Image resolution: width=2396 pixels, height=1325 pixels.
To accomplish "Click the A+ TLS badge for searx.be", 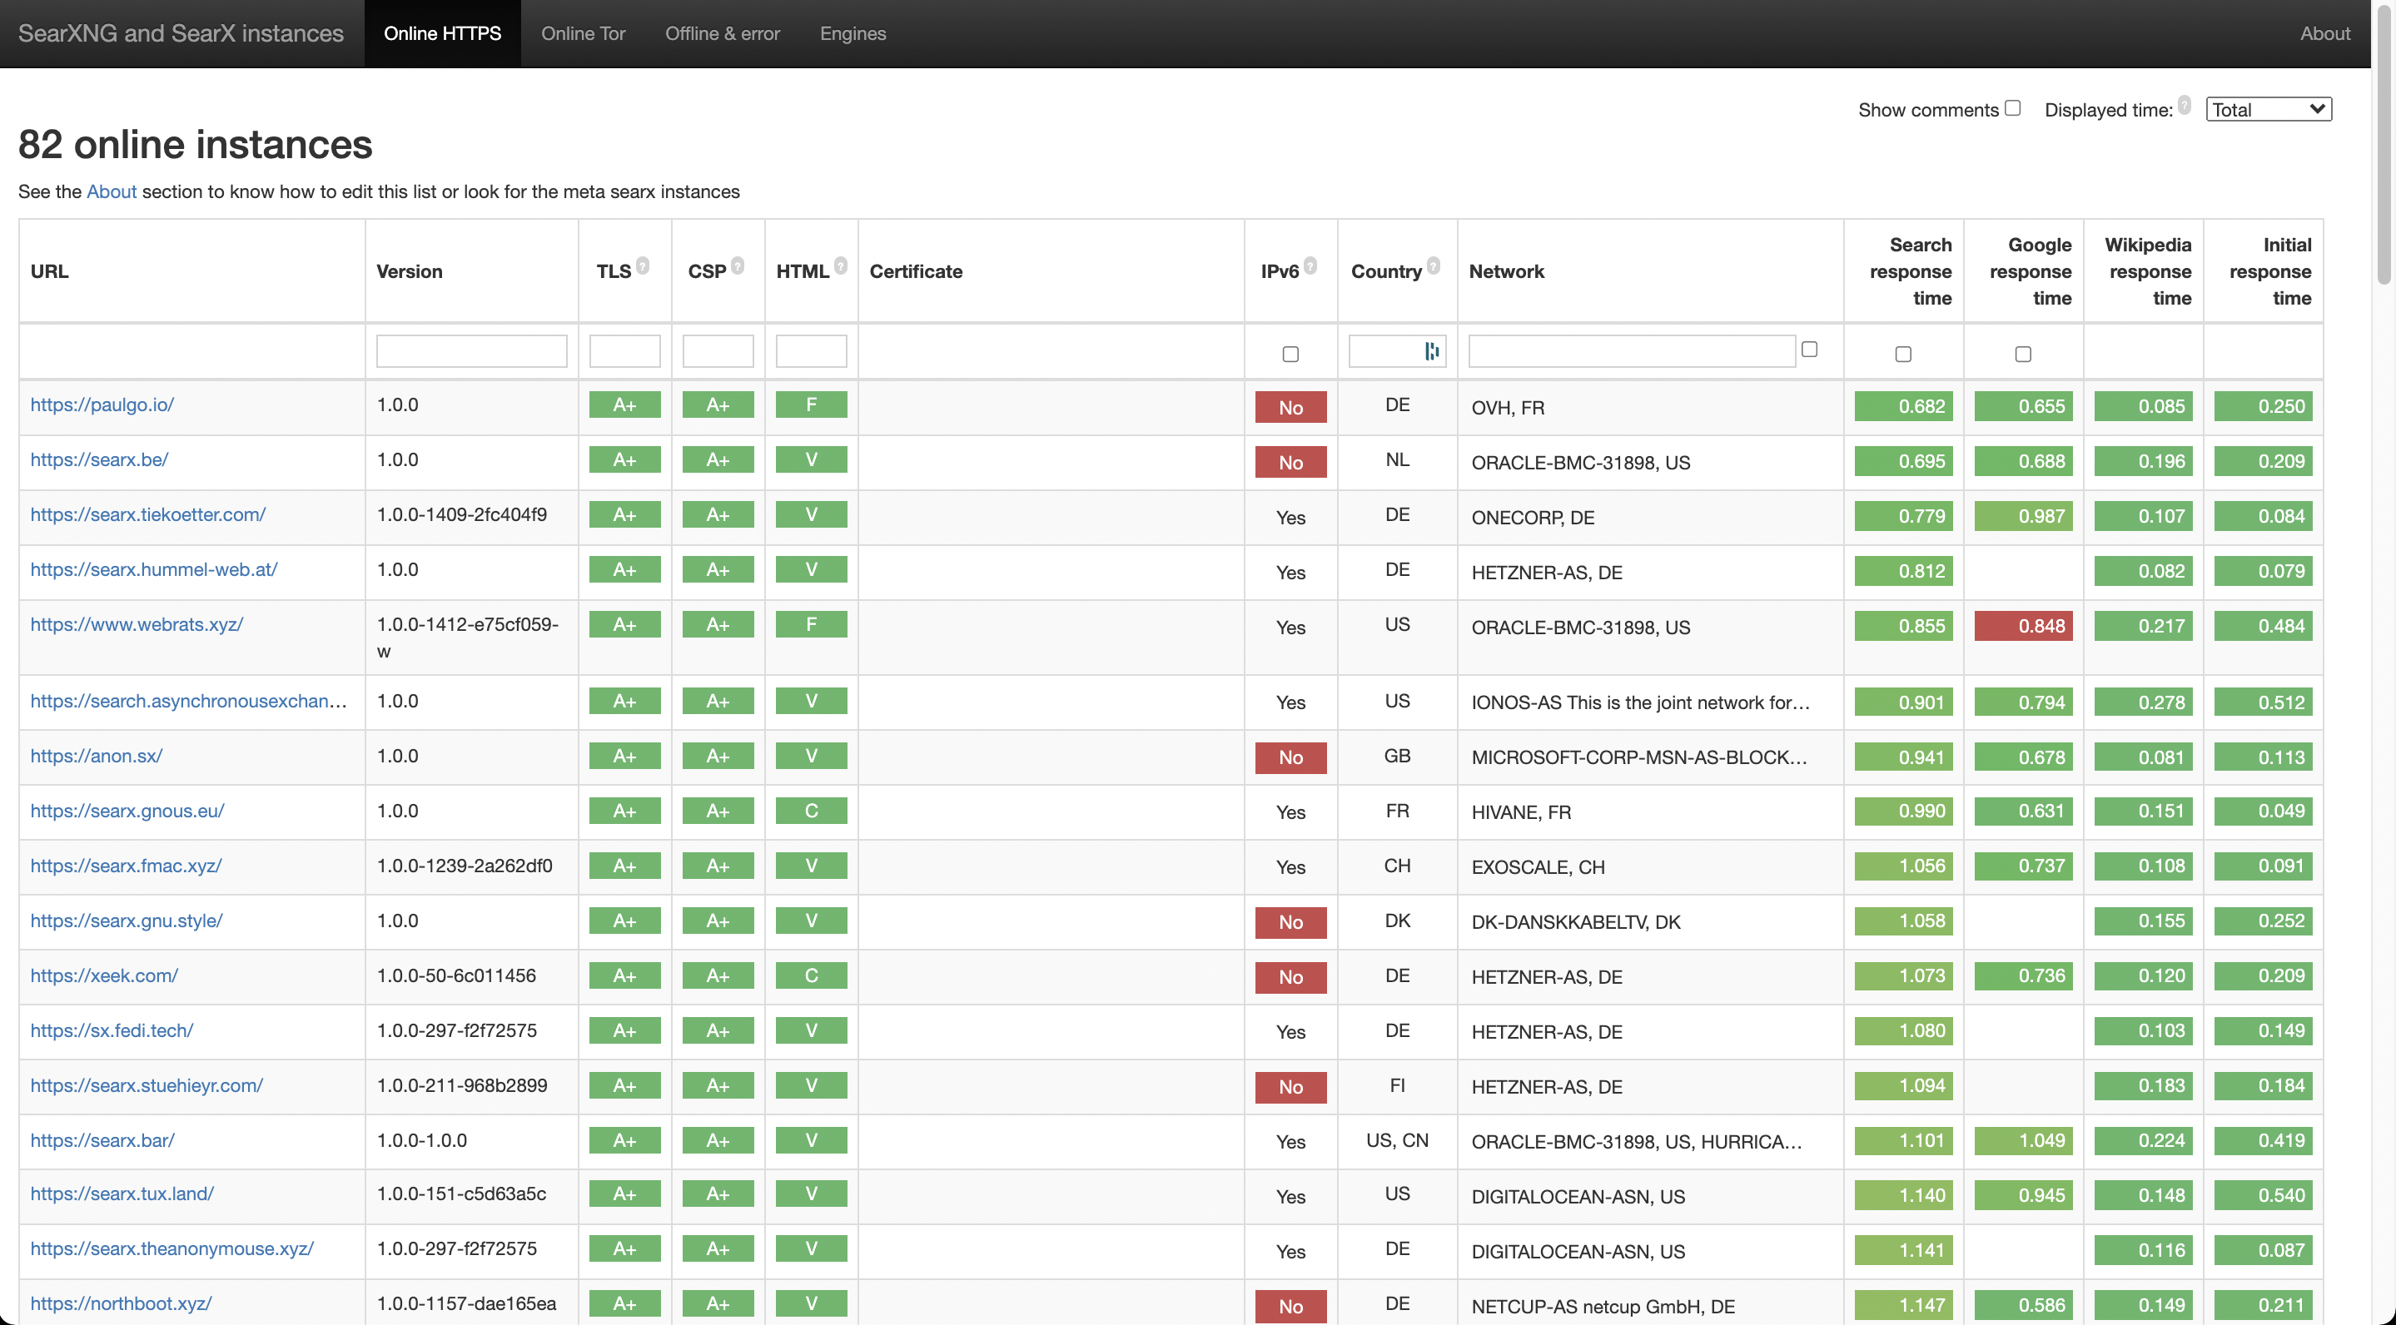I will (624, 459).
